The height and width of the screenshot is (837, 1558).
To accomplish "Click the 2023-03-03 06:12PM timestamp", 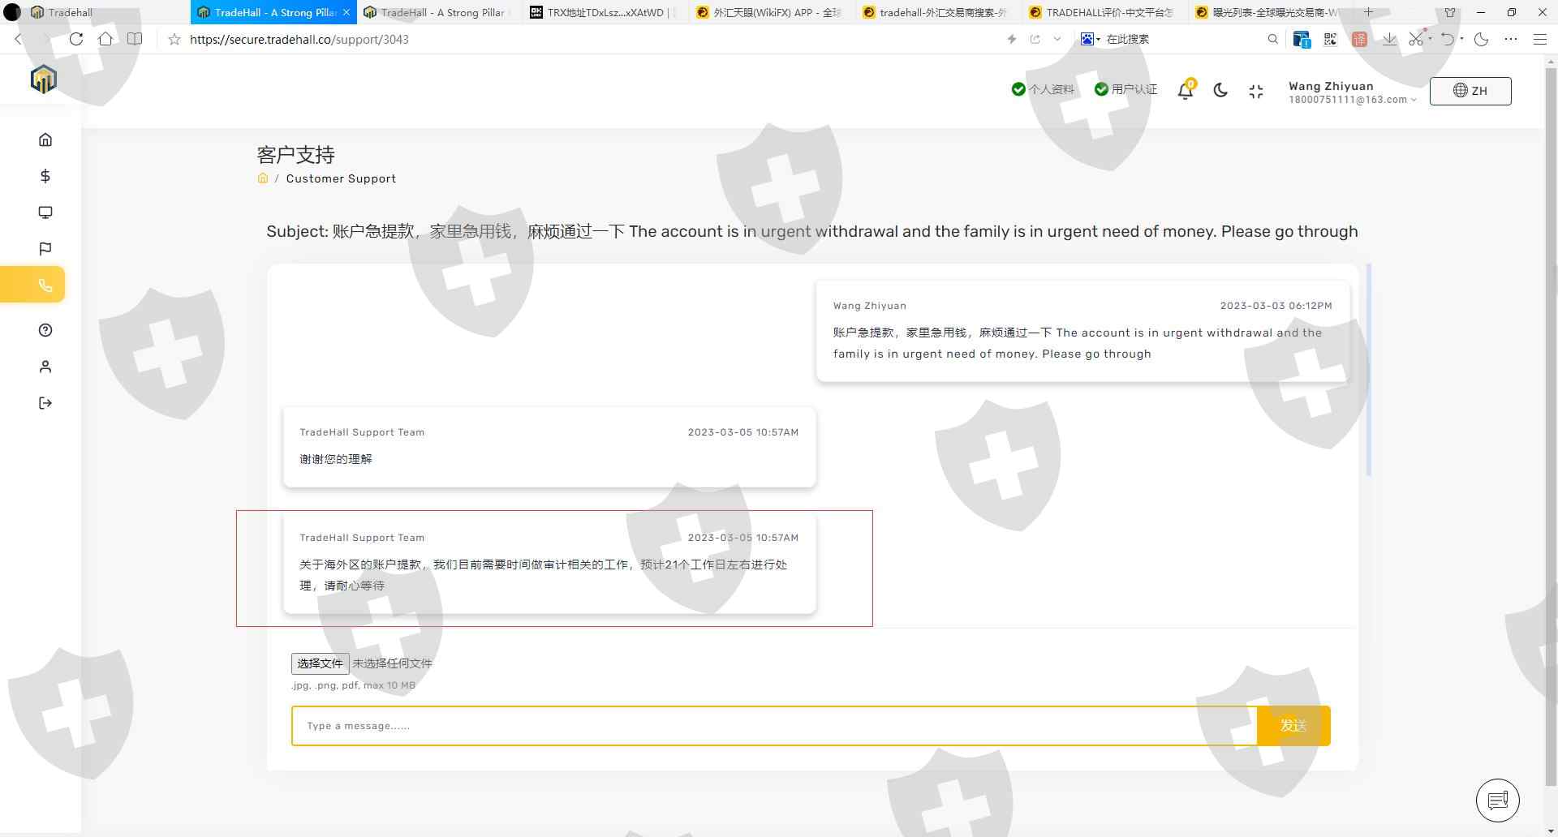I will (x=1276, y=306).
